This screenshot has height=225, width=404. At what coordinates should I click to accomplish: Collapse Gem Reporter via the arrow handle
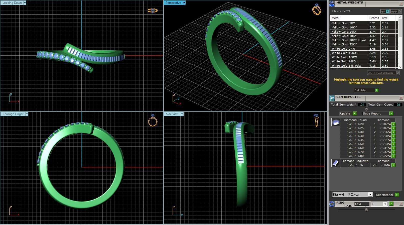(366, 109)
